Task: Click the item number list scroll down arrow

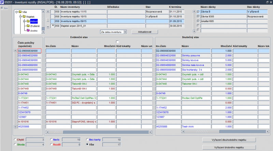Action: [15, 127]
